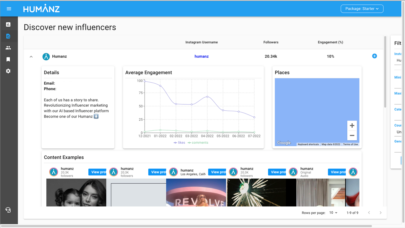Open the Package: Starter dropdown
Viewport: 405px width, 228px height.
click(362, 9)
